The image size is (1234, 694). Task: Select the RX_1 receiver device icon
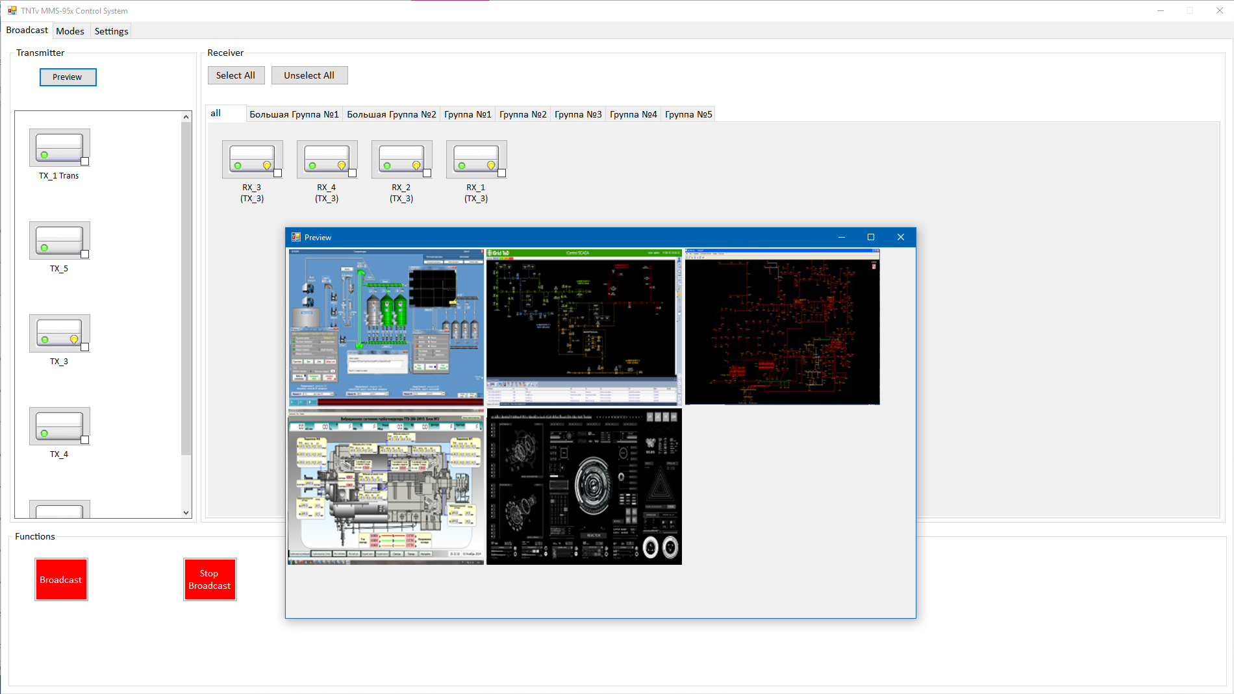point(476,159)
